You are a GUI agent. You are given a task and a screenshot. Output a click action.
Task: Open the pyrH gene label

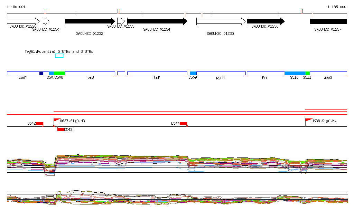220,78
